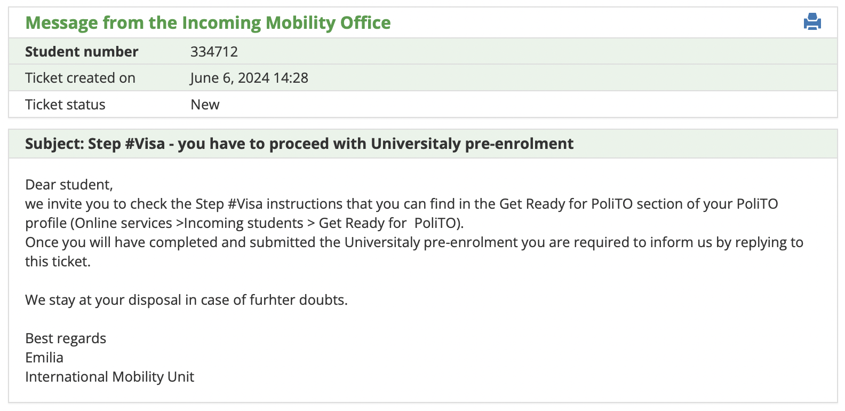The height and width of the screenshot is (411, 845).
Task: Click the 'Student number' label
Action: 82,52
